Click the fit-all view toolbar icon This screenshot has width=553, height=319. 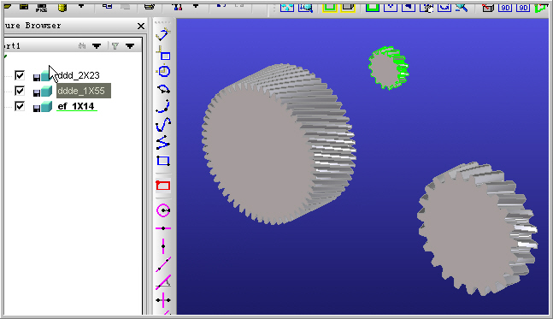(x=287, y=8)
